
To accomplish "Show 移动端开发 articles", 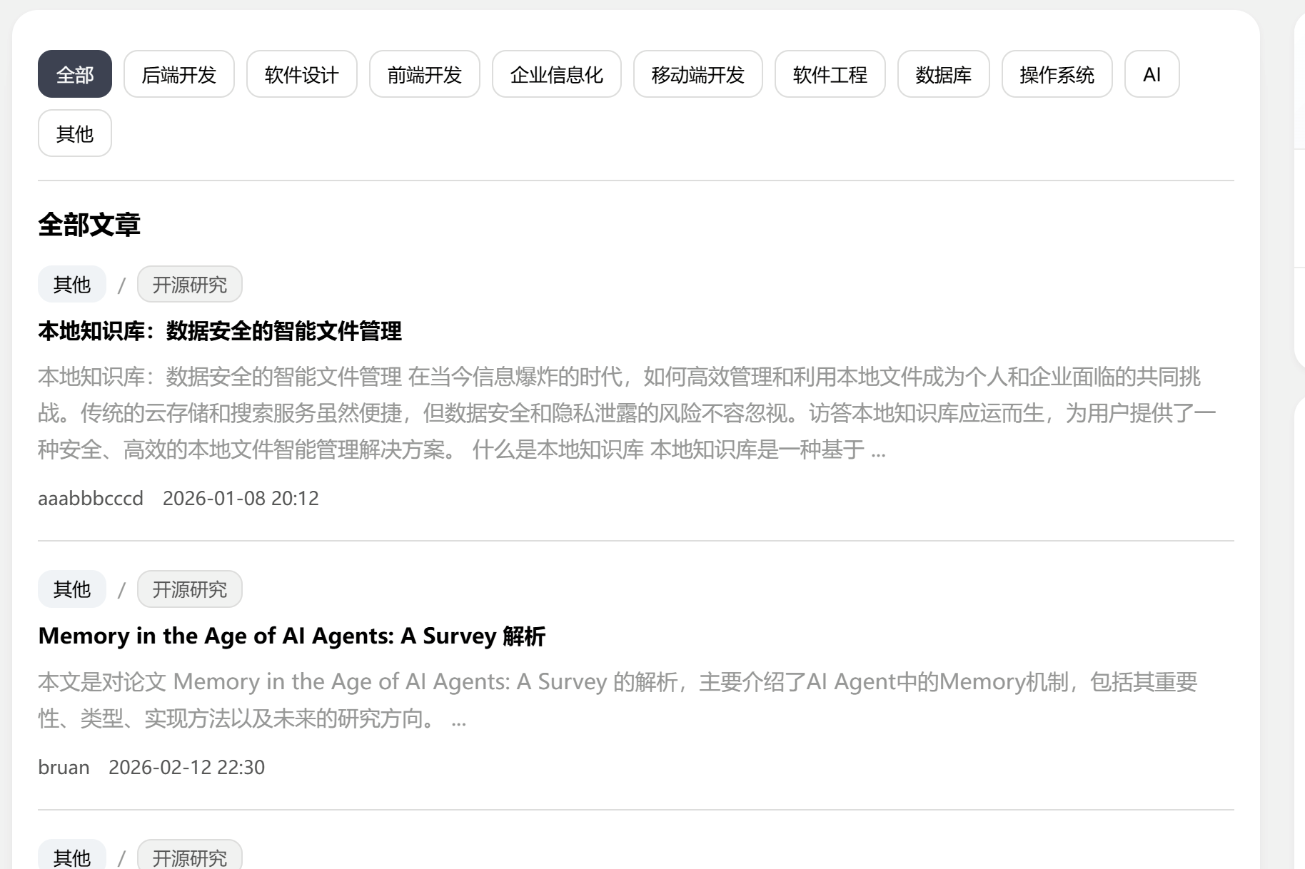I will tap(698, 74).
